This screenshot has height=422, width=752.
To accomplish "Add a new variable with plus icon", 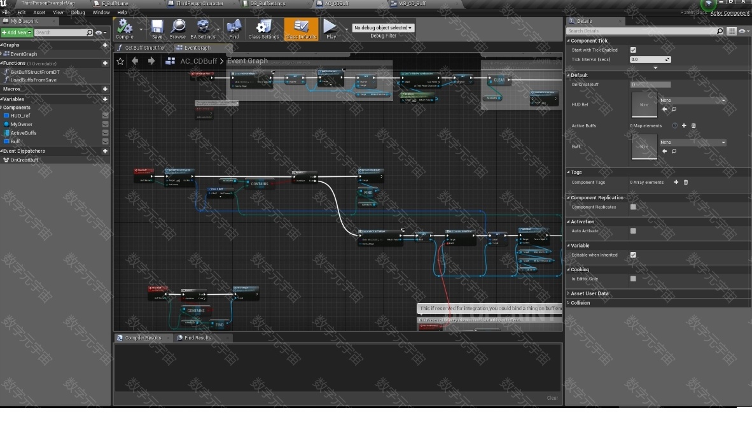I will 105,99.
